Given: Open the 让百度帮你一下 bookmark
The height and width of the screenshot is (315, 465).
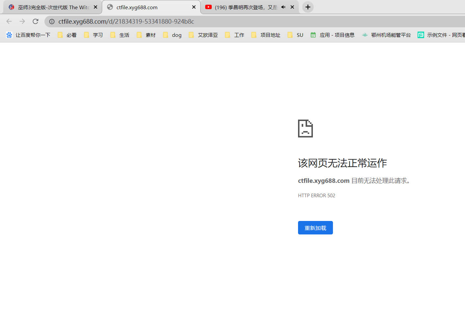Looking at the screenshot, I should pyautogui.click(x=28, y=35).
